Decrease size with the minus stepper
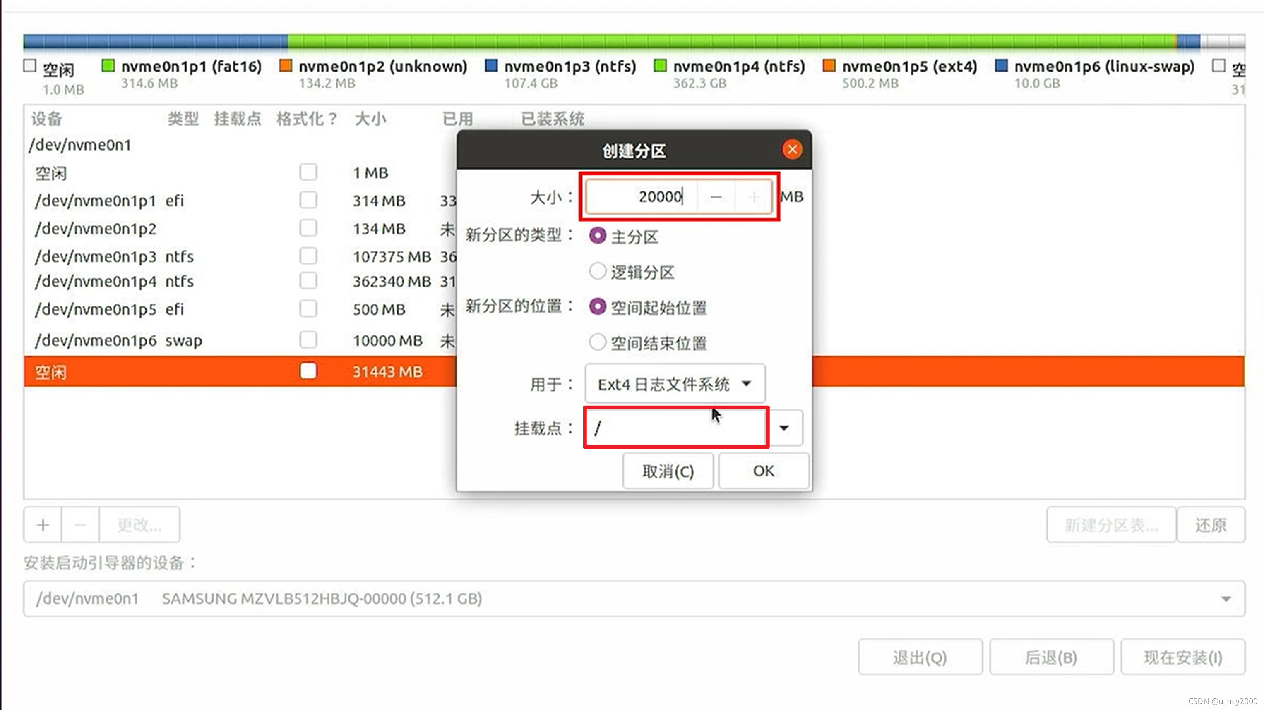Viewport: 1264px width, 710px height. (716, 197)
